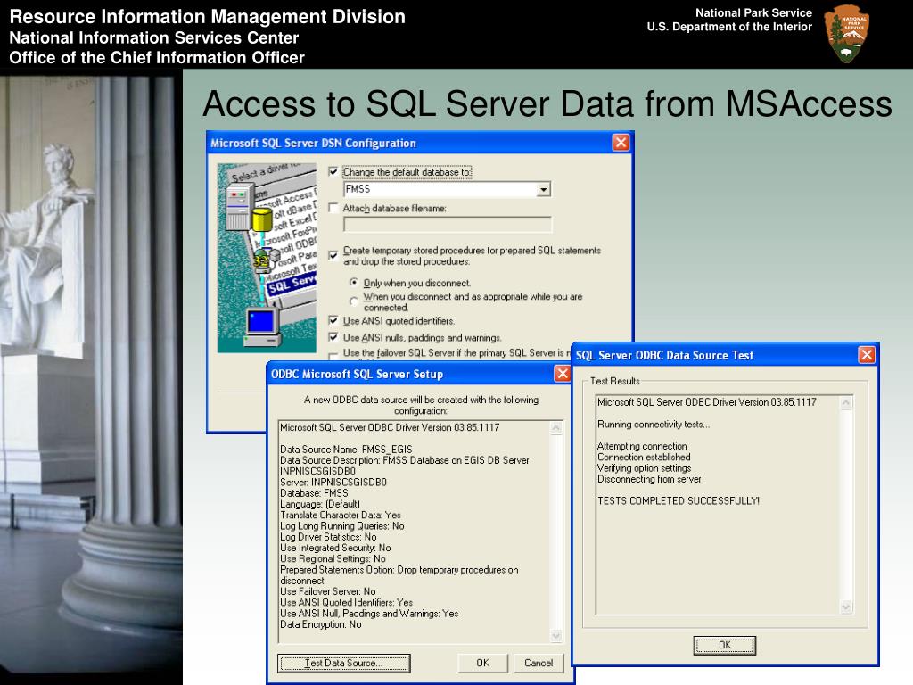
Task: Close the SQL Server ODBC Data Source Test window
Action: [x=867, y=355]
